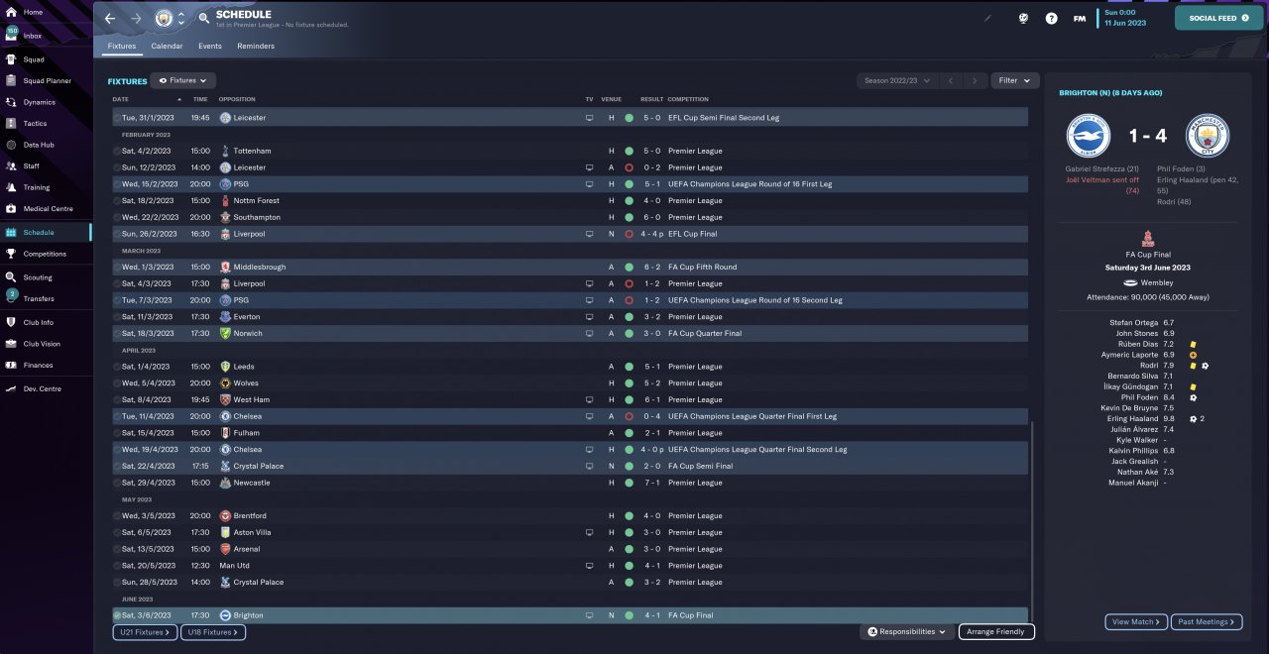
Task: Open the world globe icon in top bar
Action: click(x=1023, y=18)
